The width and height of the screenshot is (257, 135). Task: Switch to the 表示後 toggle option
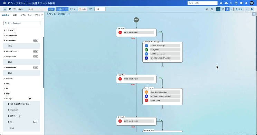pyautogui.click(x=73, y=9)
